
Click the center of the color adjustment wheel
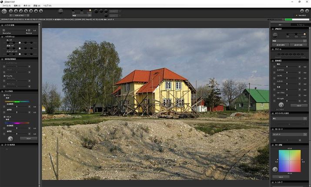tap(290, 160)
